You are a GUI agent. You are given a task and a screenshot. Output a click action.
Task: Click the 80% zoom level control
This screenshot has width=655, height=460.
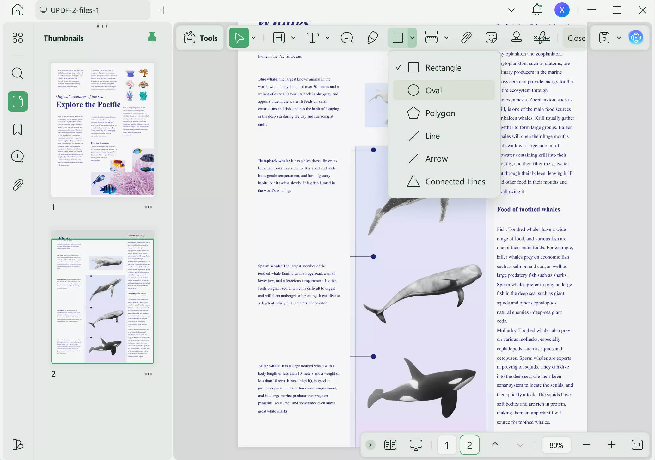click(x=556, y=445)
